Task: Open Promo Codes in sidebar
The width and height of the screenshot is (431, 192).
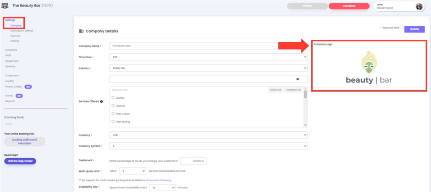Action: (13, 87)
